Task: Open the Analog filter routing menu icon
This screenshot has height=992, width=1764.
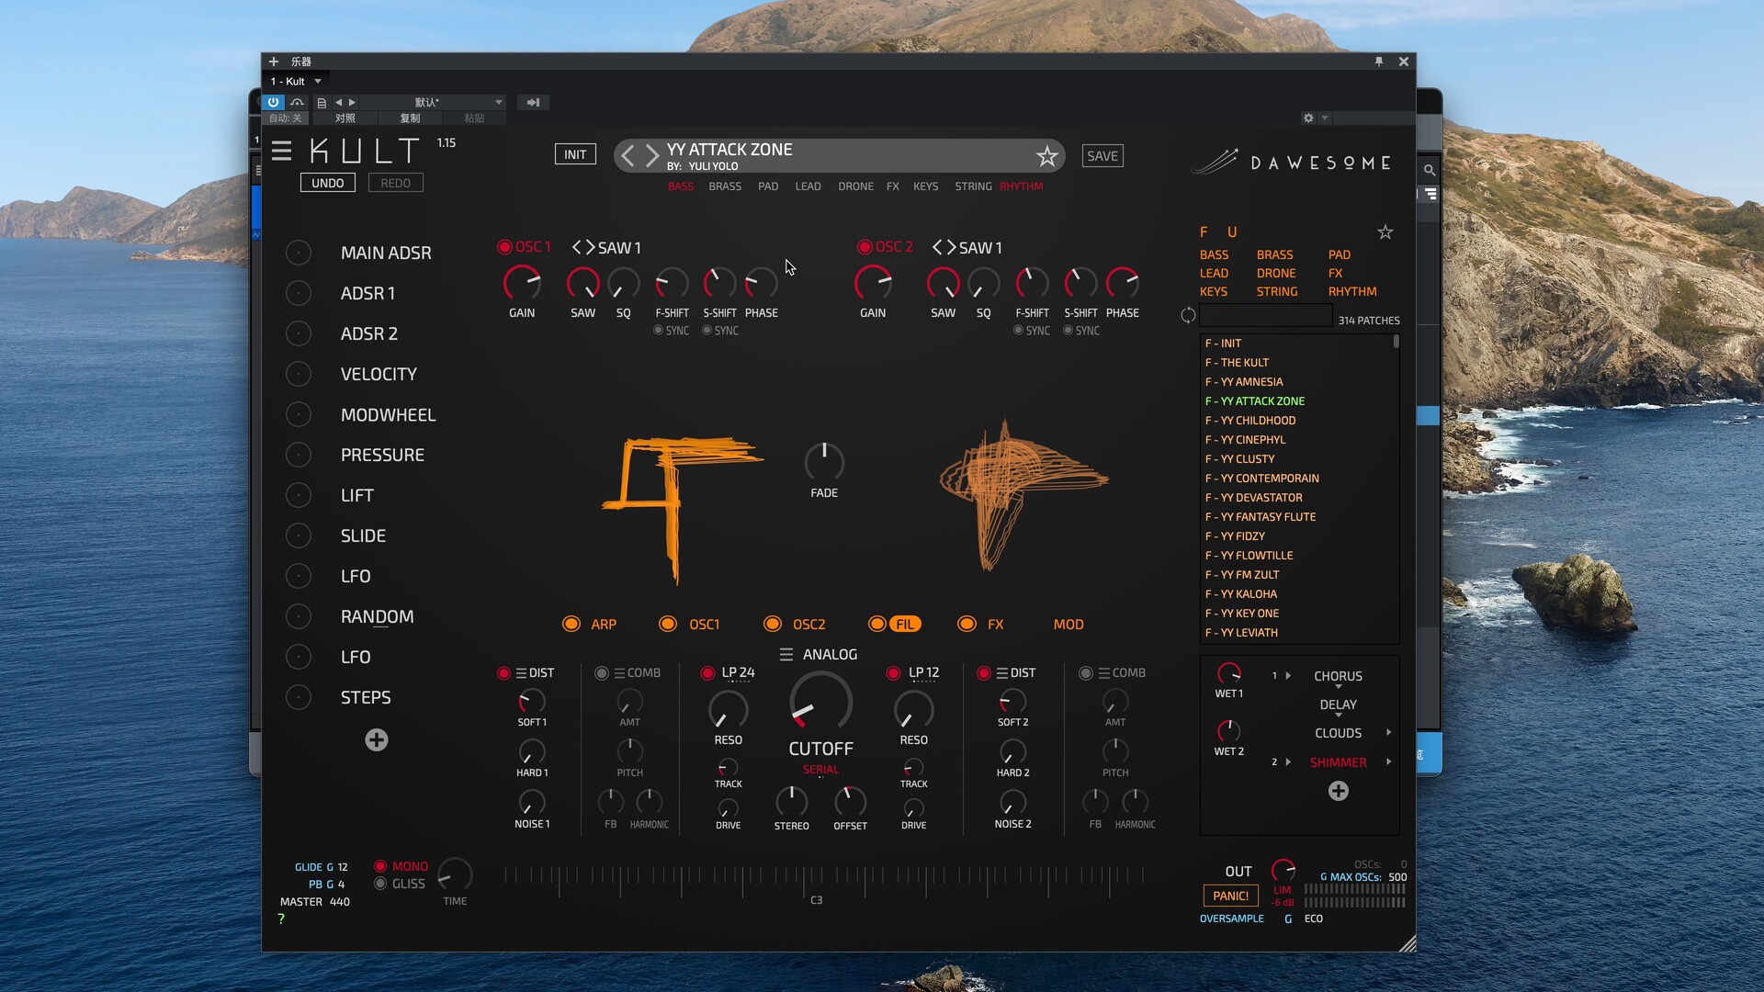Action: [786, 654]
